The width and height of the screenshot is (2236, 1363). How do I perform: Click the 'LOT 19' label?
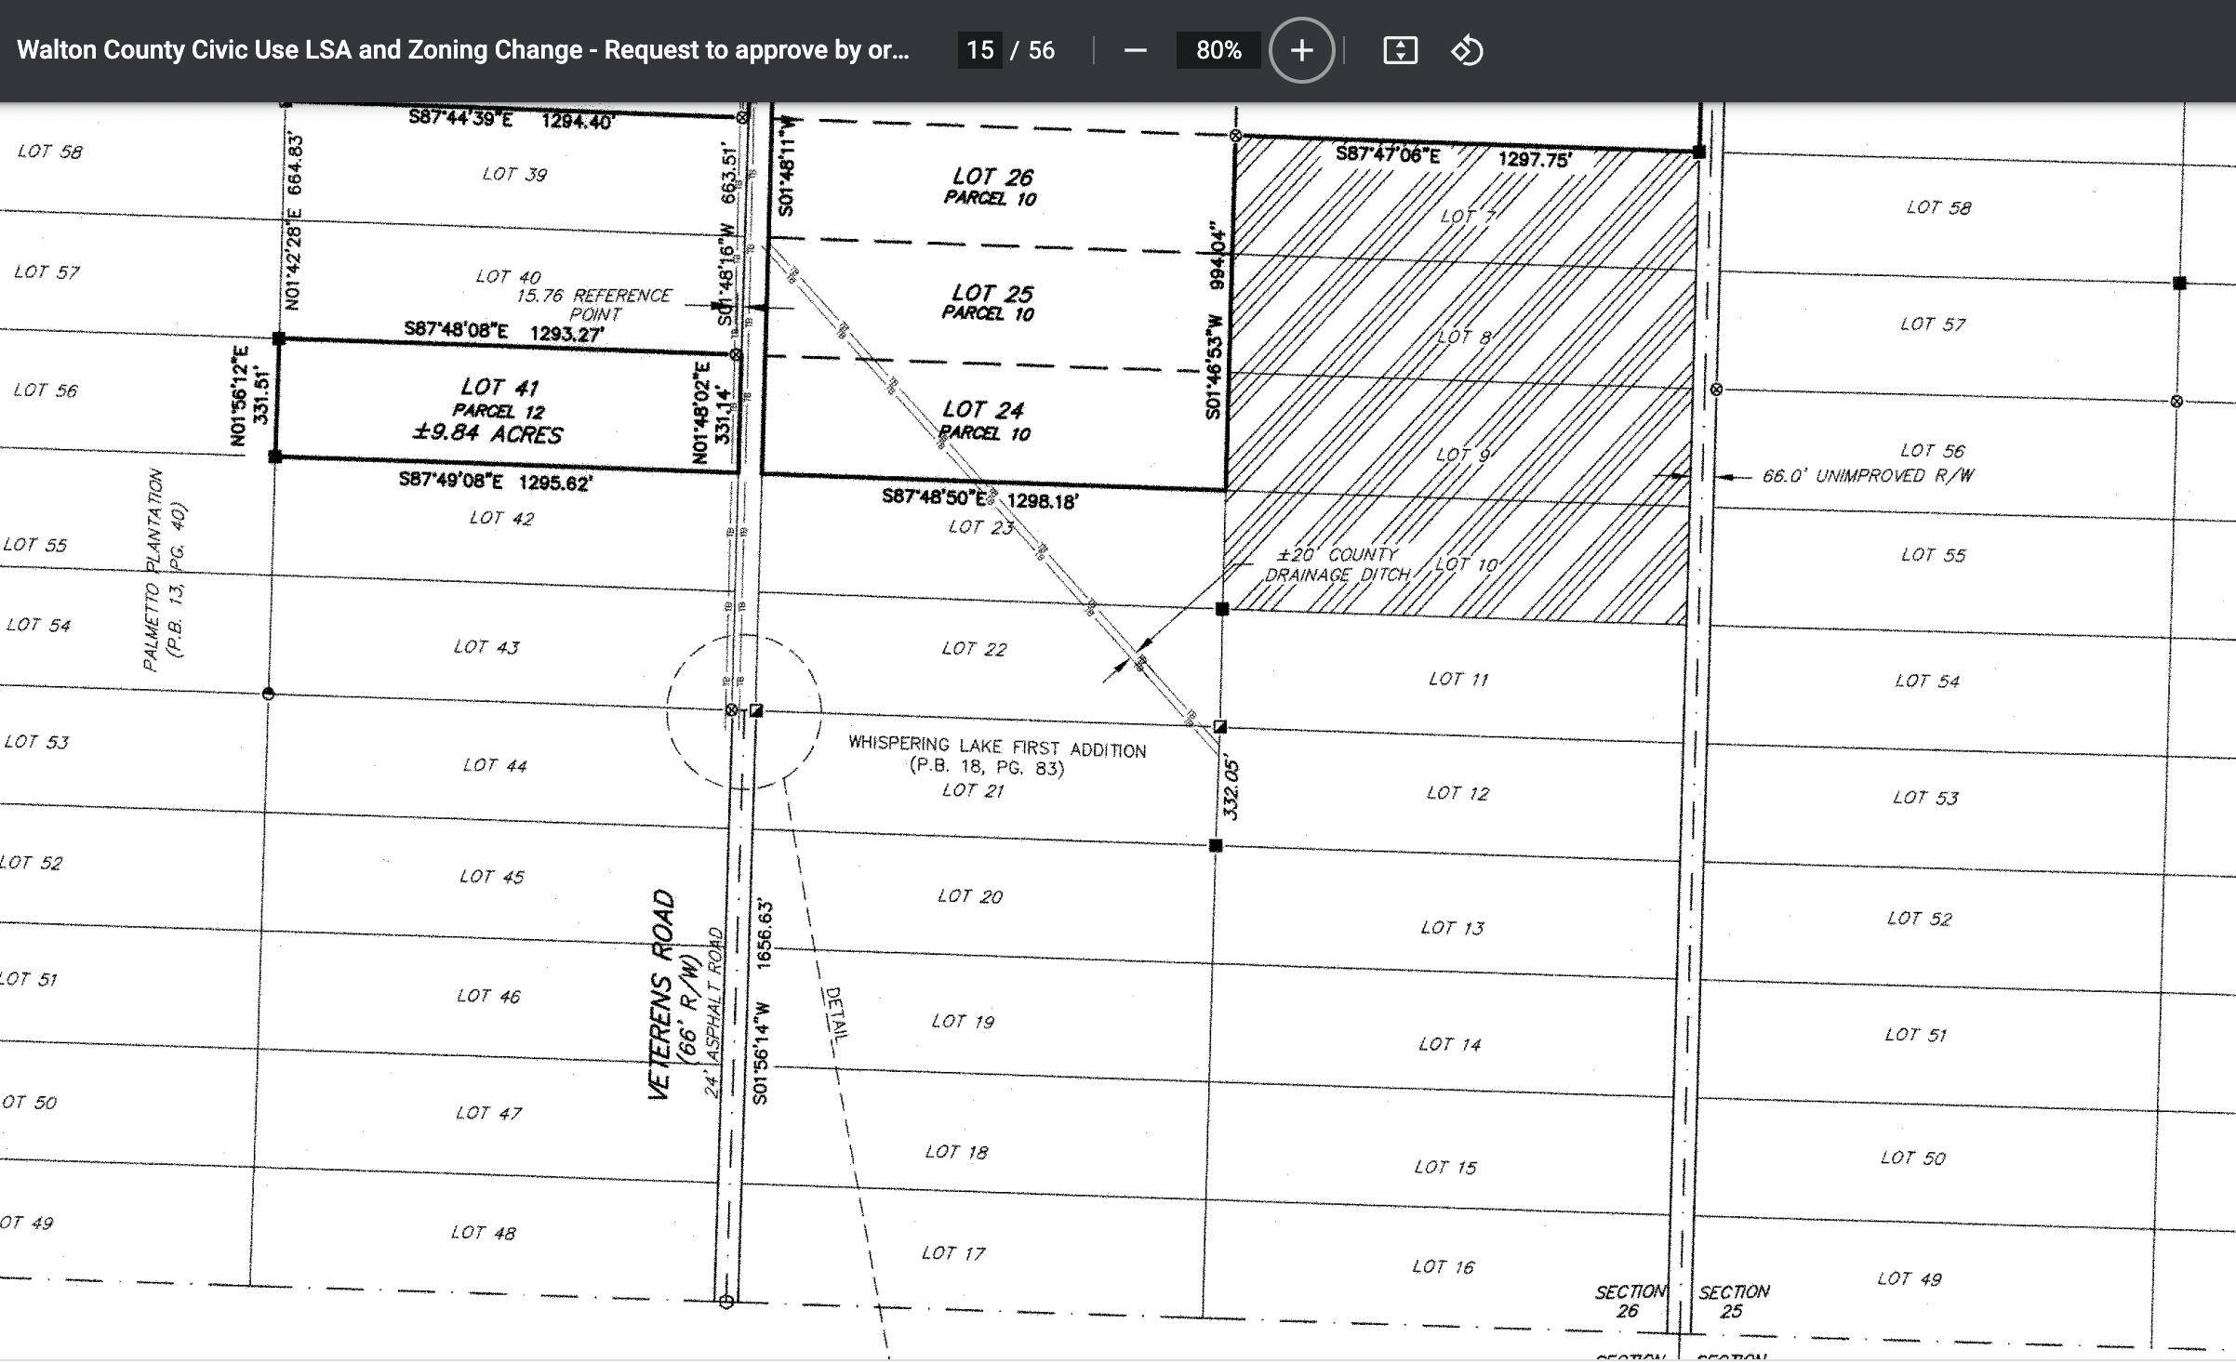(x=963, y=1021)
